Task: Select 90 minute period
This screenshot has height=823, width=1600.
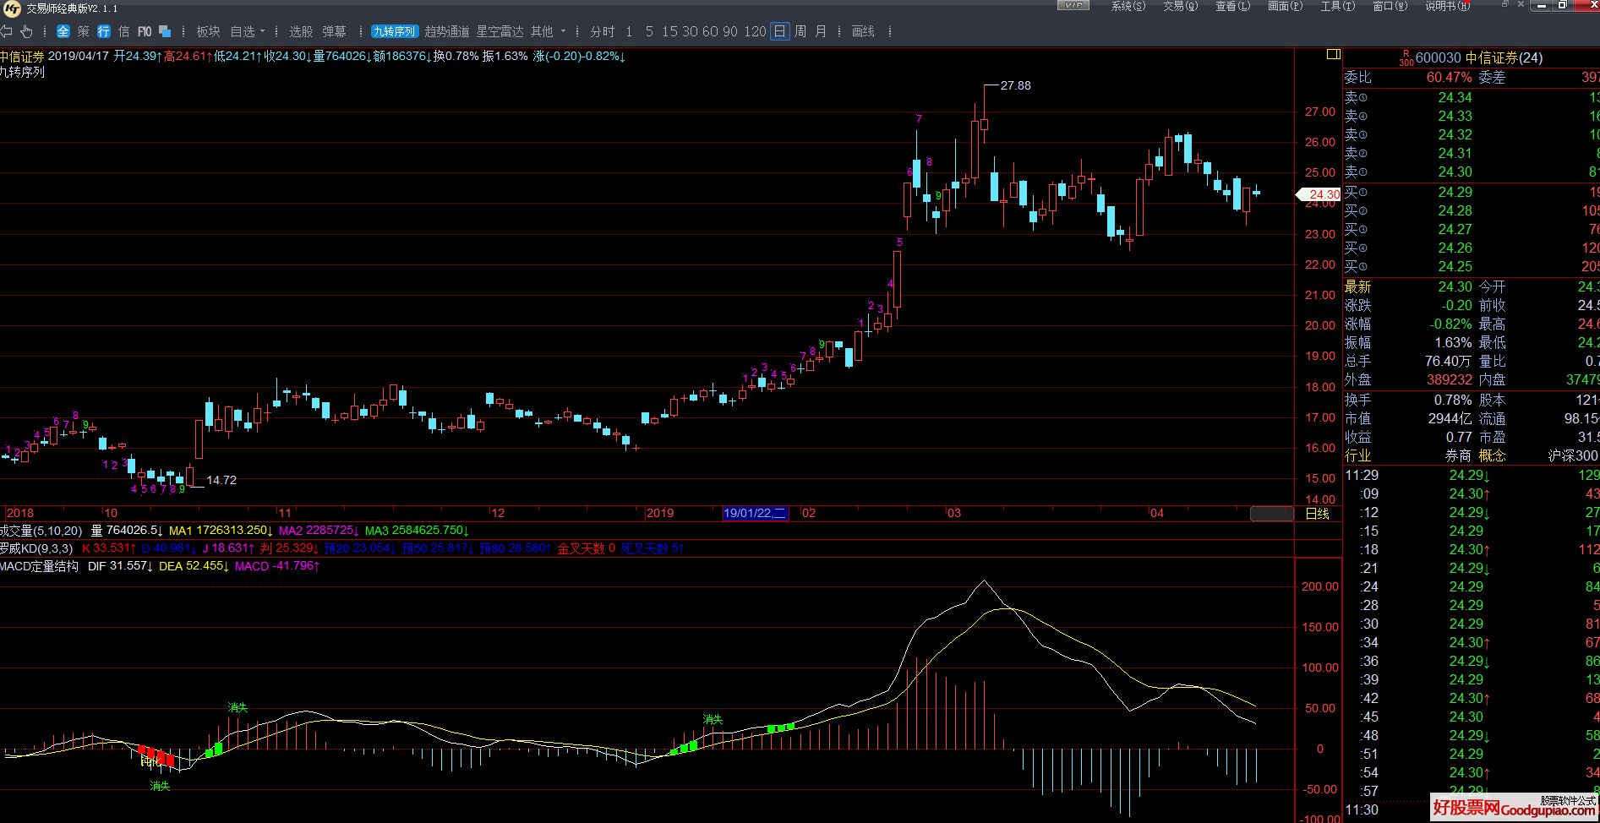Action: click(x=731, y=32)
